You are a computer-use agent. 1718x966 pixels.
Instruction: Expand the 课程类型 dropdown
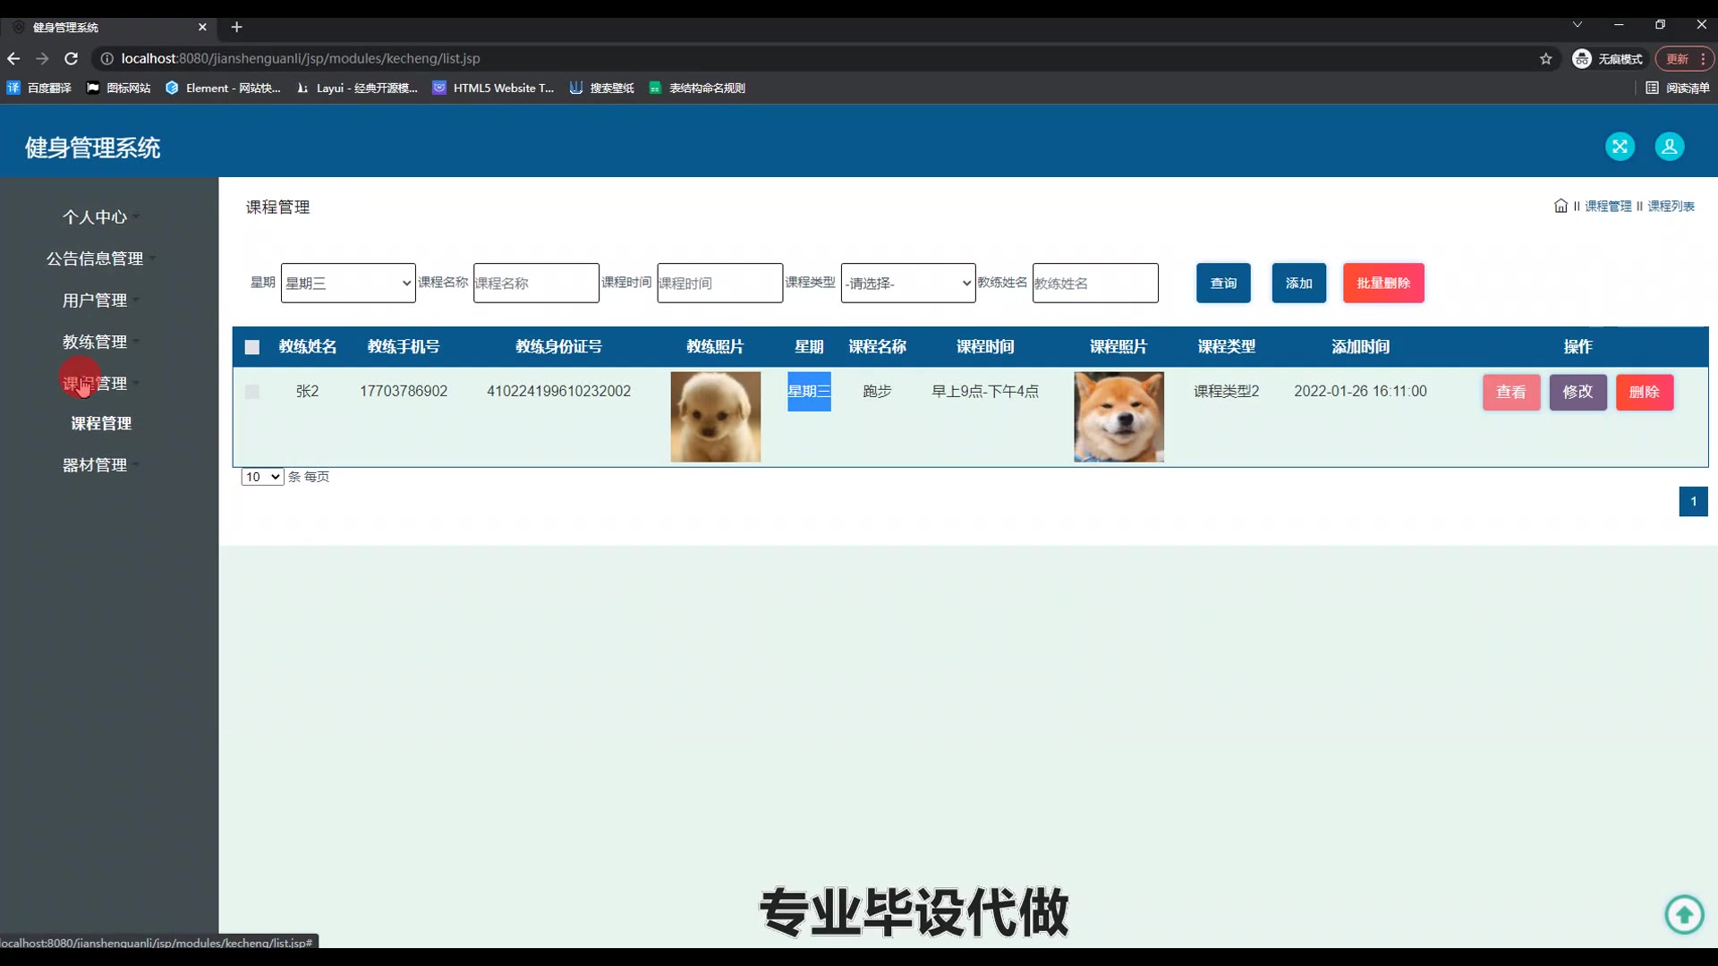907,283
